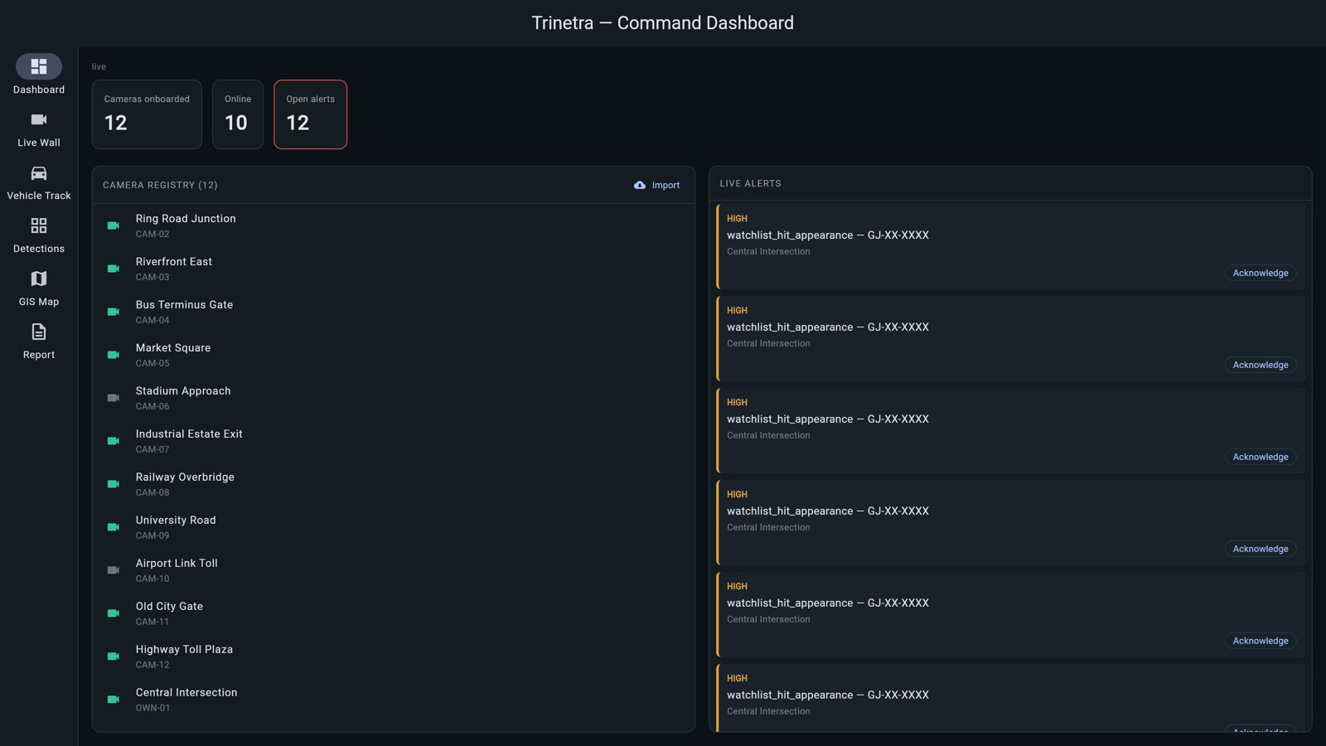Viewport: 1326px width, 746px height.
Task: Click camera icon for Old City Gate
Action: [x=114, y=613]
